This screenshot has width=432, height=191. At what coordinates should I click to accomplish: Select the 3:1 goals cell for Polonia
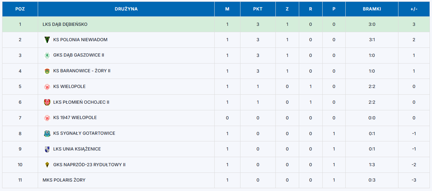pos(372,40)
